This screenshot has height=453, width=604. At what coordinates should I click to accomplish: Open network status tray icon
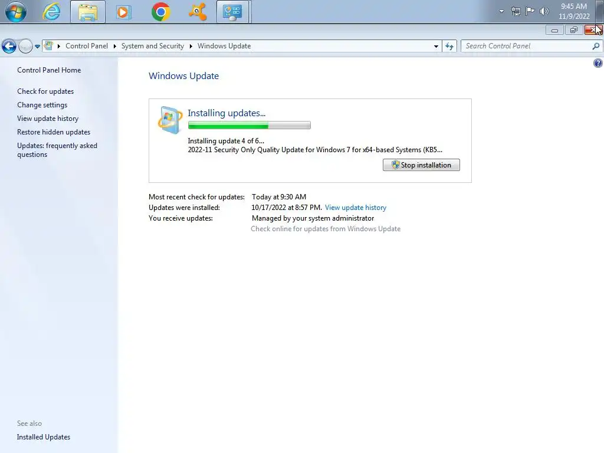[x=516, y=11]
